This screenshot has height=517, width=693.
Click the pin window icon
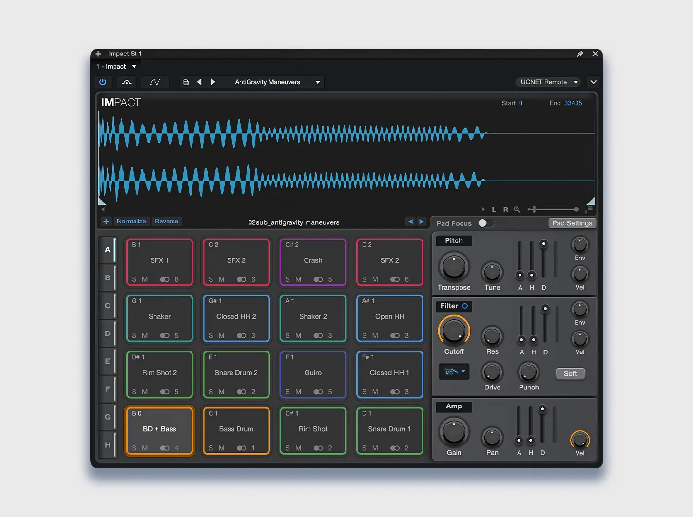coord(580,54)
